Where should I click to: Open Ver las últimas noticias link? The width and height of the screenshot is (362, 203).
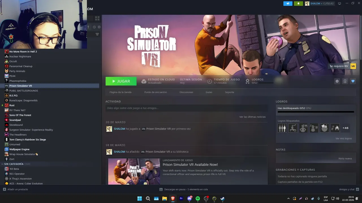(x=252, y=117)
